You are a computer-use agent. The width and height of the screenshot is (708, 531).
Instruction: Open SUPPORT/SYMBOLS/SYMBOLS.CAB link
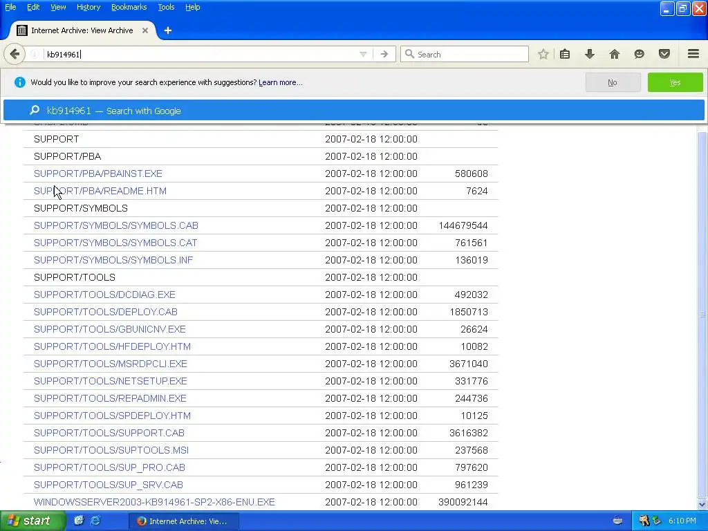116,225
